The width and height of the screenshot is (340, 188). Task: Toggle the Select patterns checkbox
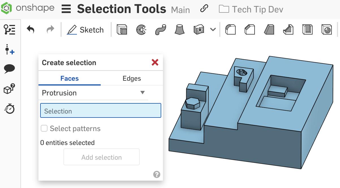tap(44, 128)
